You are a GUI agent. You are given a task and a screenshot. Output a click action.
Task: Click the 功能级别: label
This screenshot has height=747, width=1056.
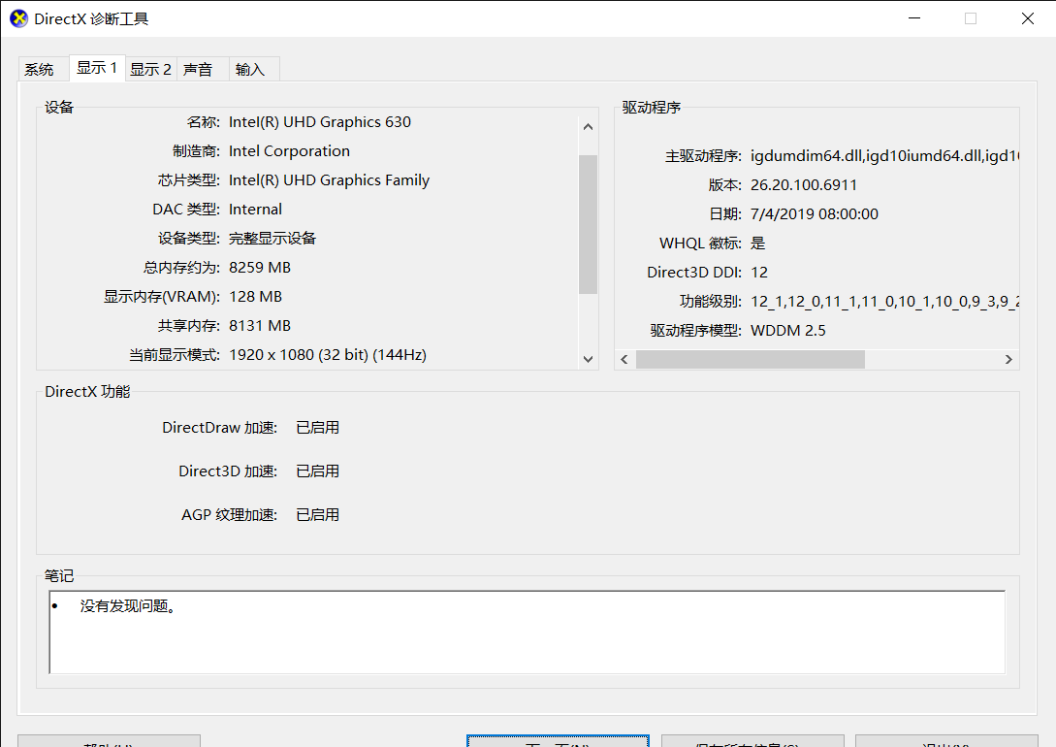711,302
